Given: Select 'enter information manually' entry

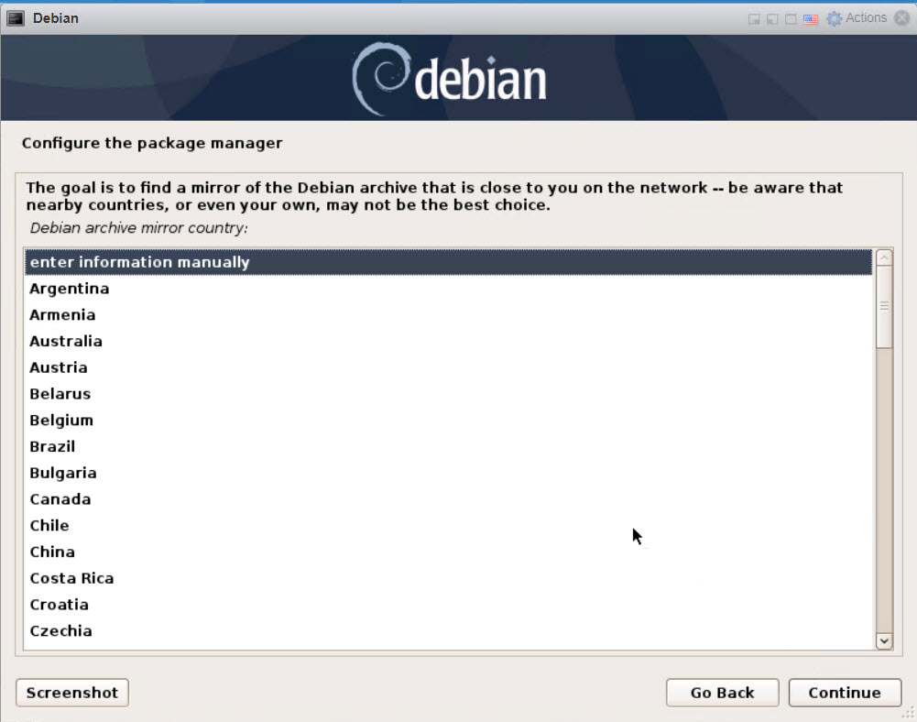Looking at the screenshot, I should 449,262.
